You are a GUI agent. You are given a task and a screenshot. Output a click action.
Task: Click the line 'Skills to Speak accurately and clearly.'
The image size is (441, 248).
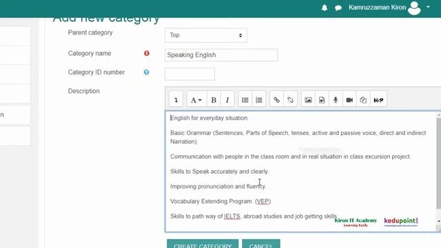pos(219,172)
